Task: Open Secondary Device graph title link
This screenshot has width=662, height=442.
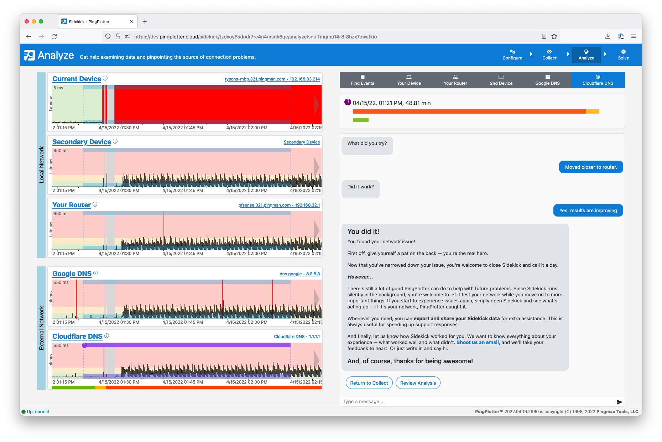Action: (x=82, y=142)
